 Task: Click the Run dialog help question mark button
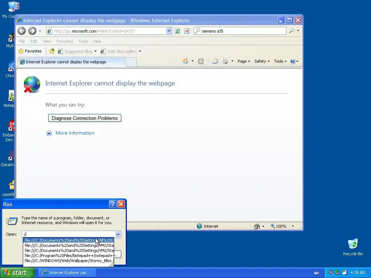(113, 204)
